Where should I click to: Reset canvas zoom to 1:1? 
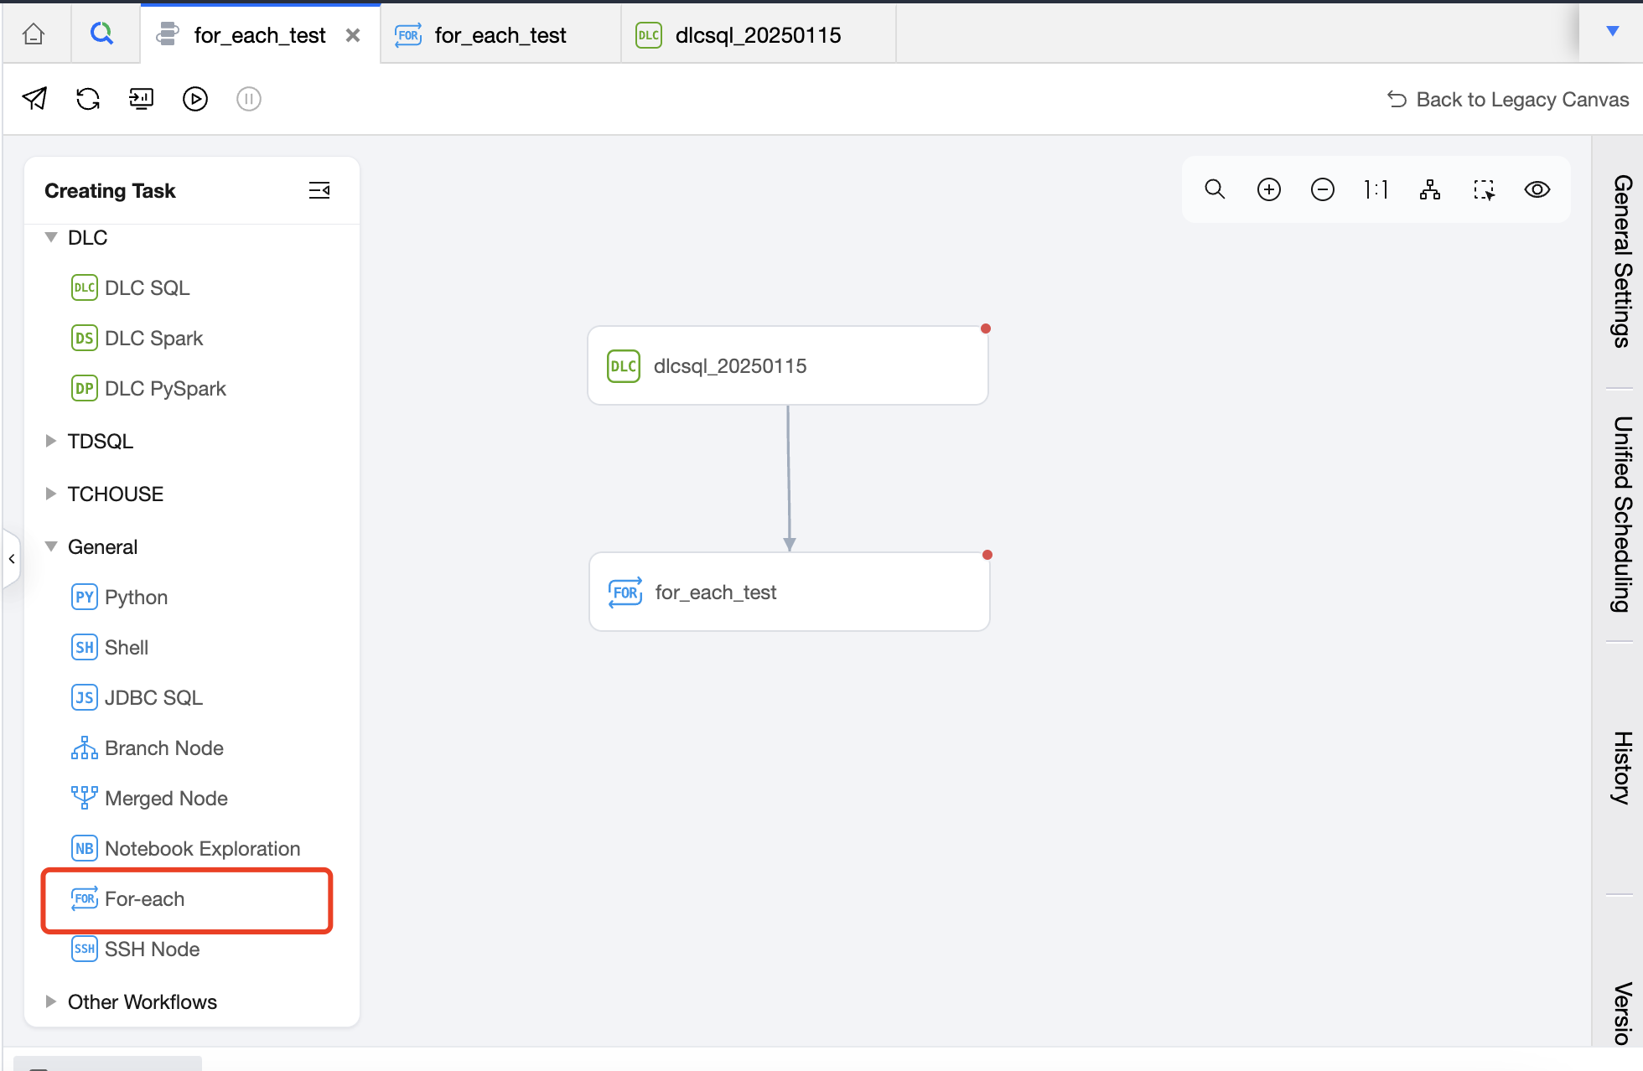pyautogui.click(x=1376, y=189)
